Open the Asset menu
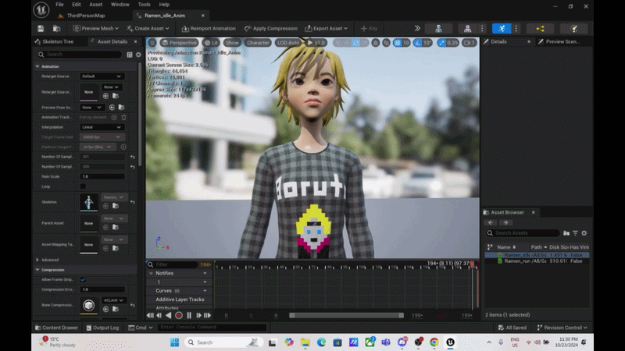 point(95,5)
